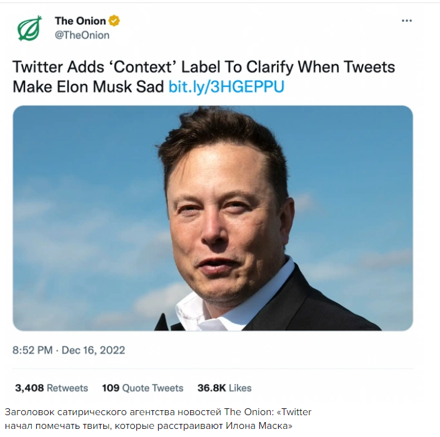
Task: View the 36.8K Likes list
Action: pos(224,388)
